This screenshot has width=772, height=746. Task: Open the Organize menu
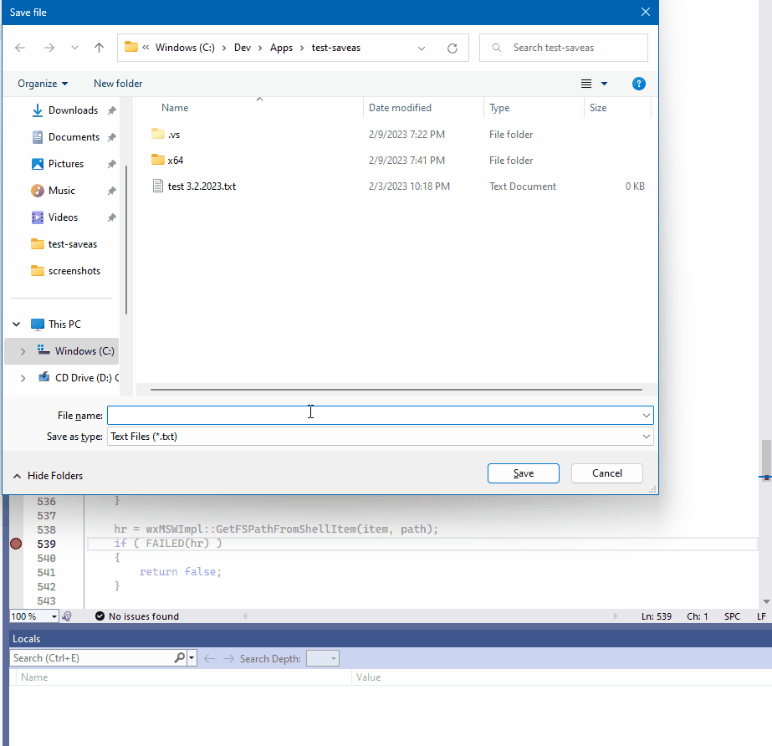(42, 84)
